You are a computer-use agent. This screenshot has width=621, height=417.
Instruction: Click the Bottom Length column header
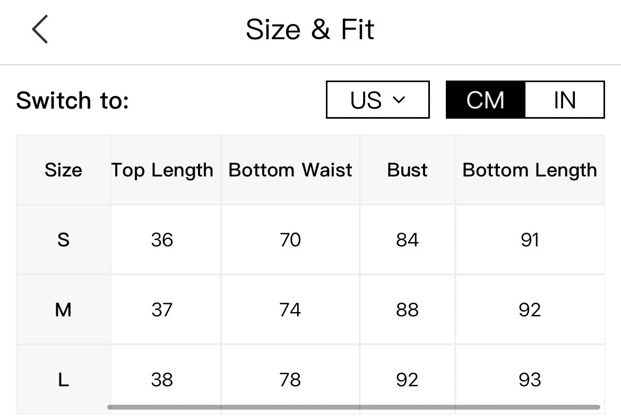pos(530,171)
